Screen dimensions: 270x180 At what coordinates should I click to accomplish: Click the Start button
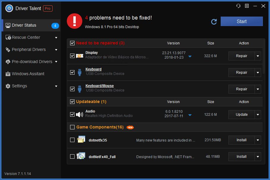click(x=241, y=21)
